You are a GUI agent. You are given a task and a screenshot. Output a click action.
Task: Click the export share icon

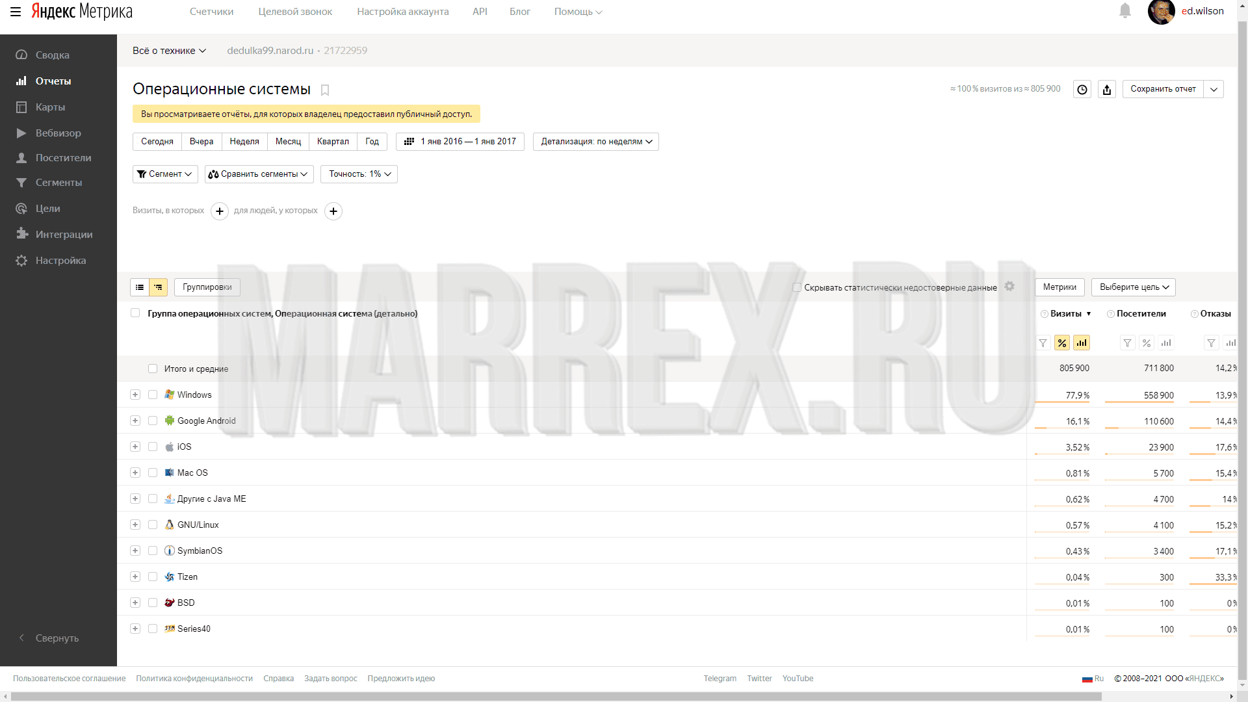tap(1107, 90)
